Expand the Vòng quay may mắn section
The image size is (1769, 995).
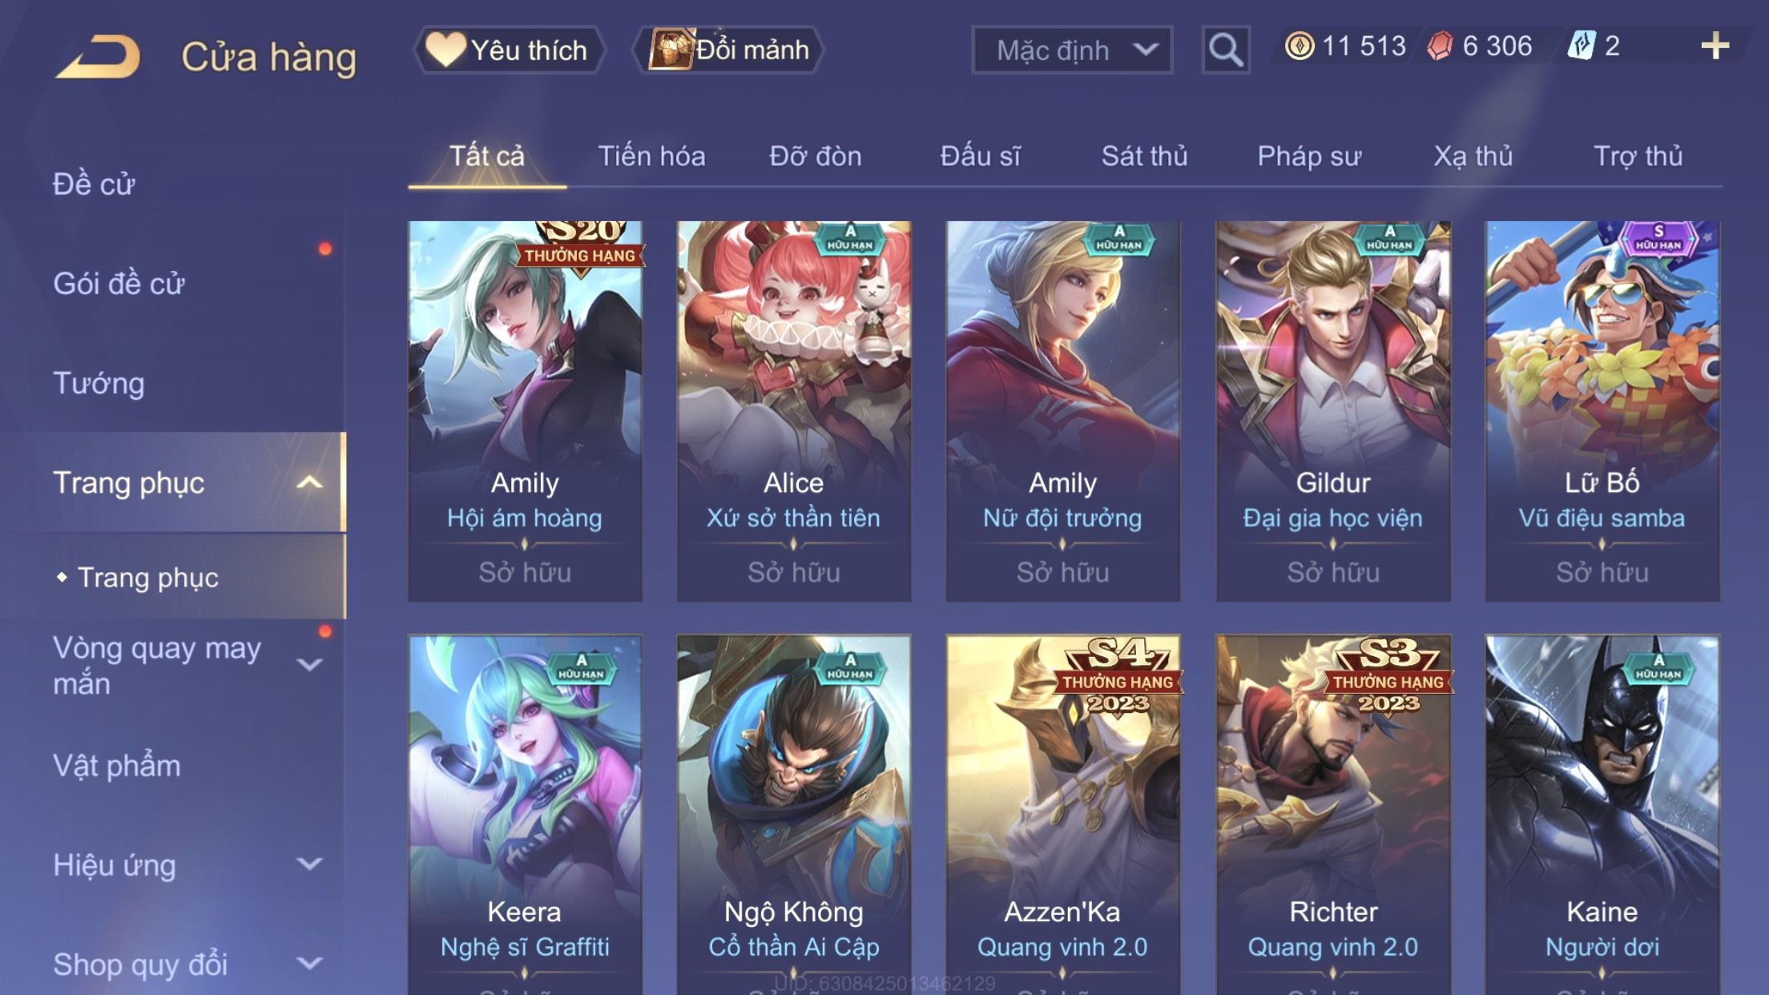(309, 665)
